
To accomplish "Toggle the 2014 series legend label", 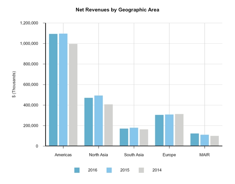I will [x=156, y=170].
